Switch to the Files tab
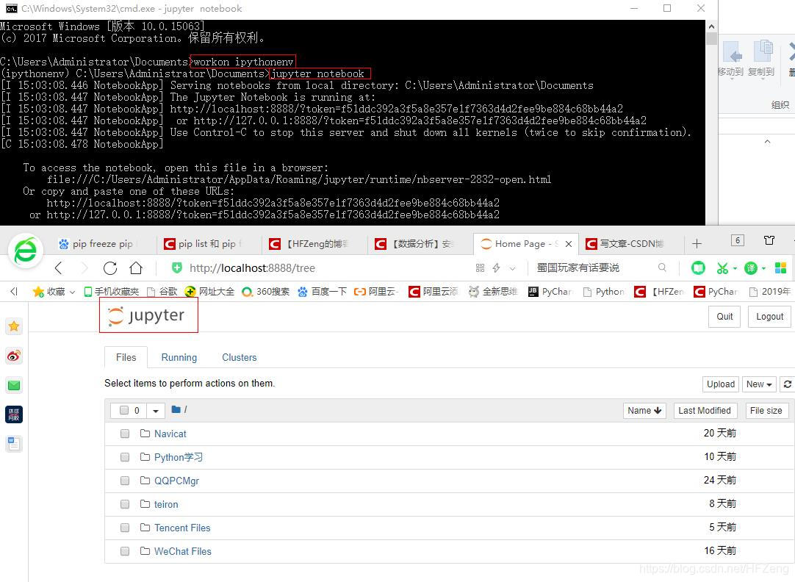The height and width of the screenshot is (582, 795). click(x=126, y=357)
